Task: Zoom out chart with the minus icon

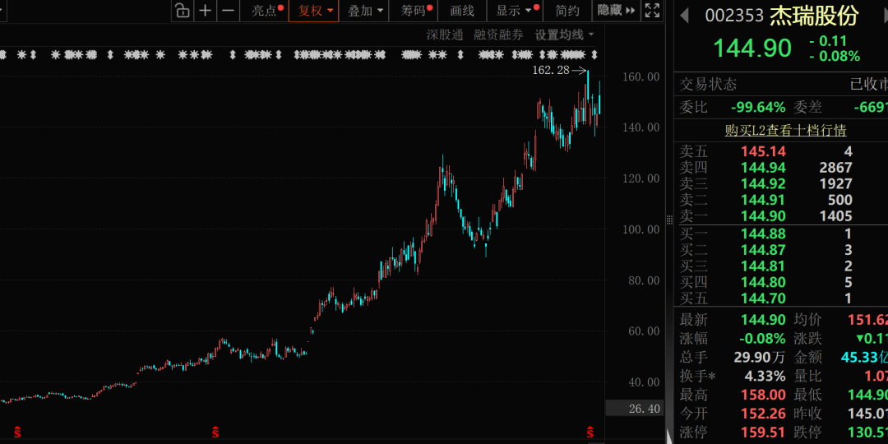Action: coord(229,10)
